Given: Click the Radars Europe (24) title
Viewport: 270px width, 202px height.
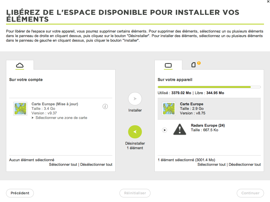Looking at the screenshot, I should point(208,125).
